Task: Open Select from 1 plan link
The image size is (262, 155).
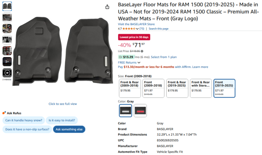Action: click(164, 57)
